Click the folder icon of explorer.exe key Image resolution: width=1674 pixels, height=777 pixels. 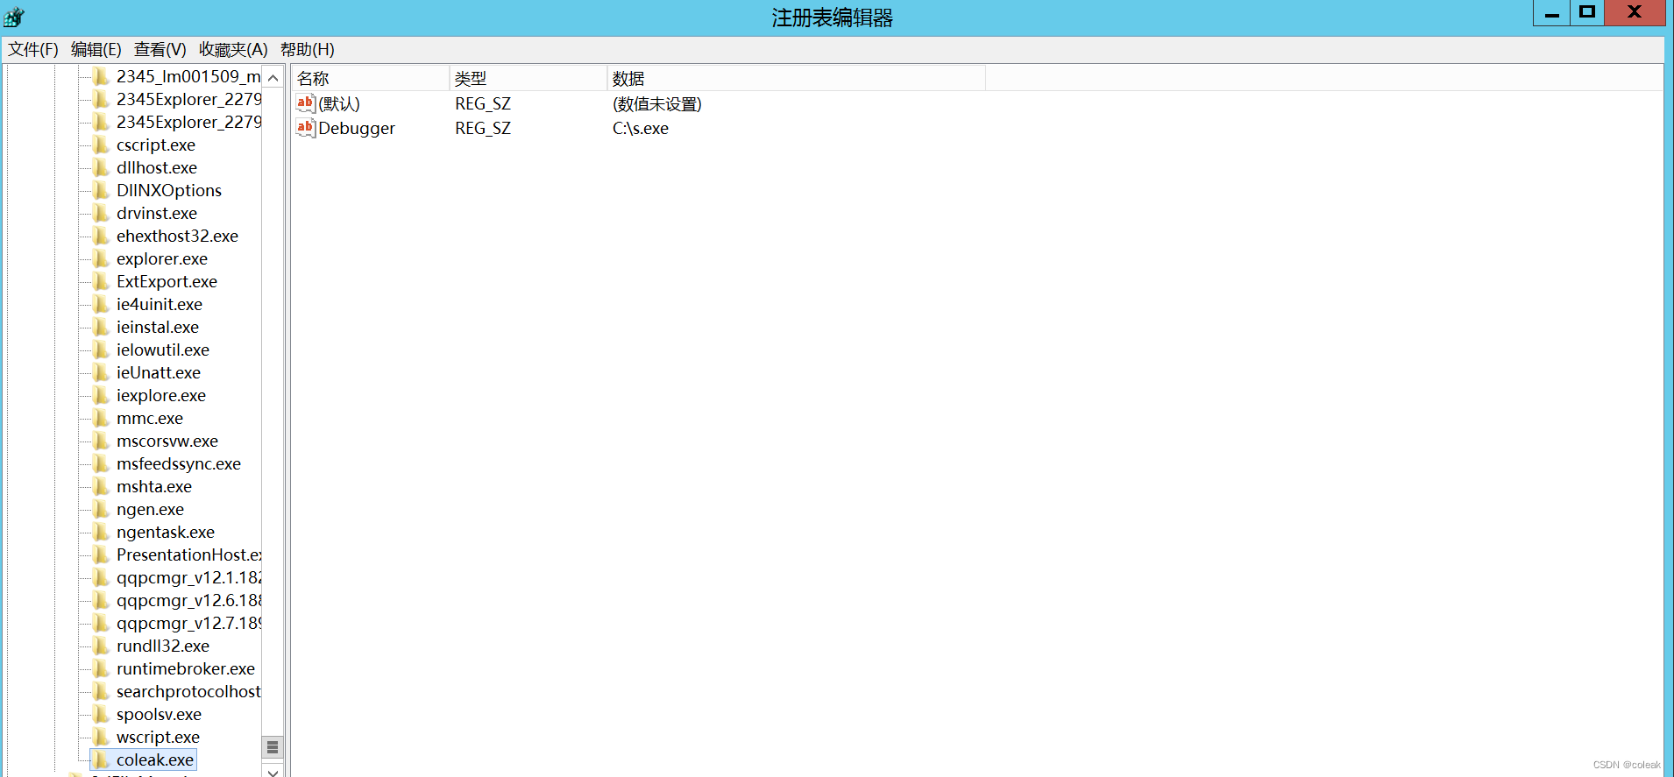(x=102, y=258)
